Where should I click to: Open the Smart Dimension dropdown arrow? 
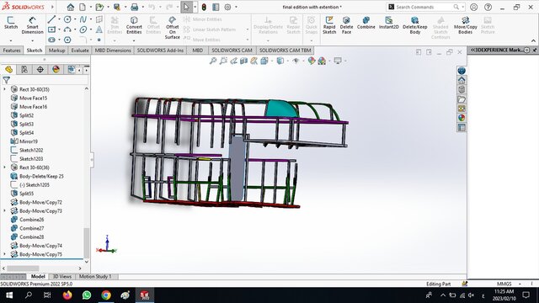tap(32, 40)
